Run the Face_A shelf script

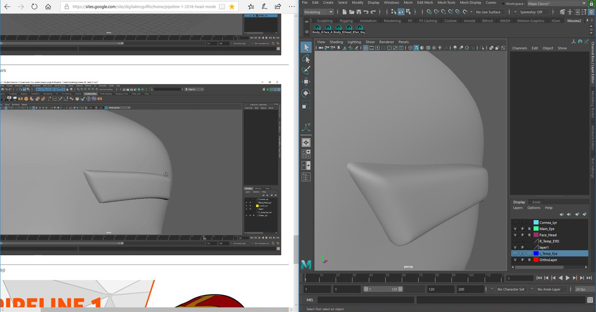(328, 29)
